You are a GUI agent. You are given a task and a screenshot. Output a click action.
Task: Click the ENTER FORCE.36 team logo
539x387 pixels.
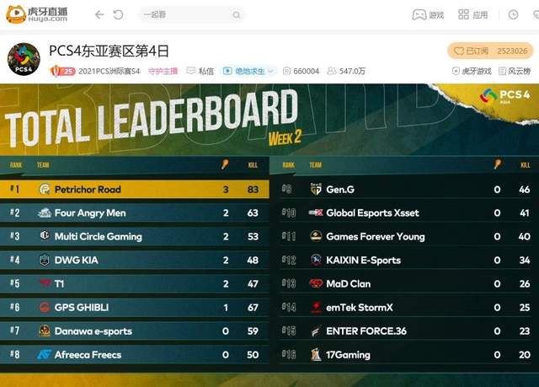(x=316, y=331)
